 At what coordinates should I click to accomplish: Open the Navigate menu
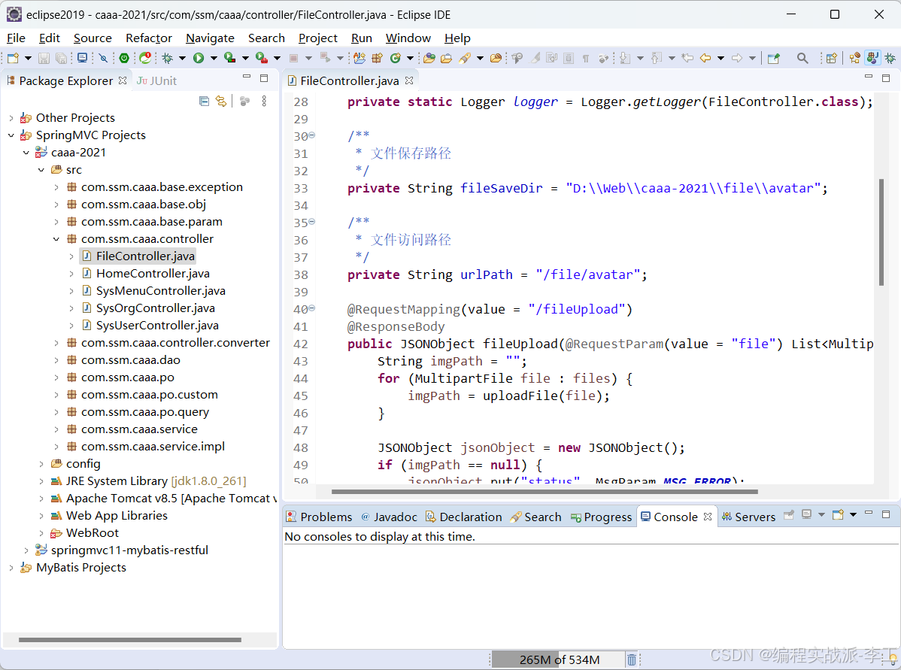[210, 38]
